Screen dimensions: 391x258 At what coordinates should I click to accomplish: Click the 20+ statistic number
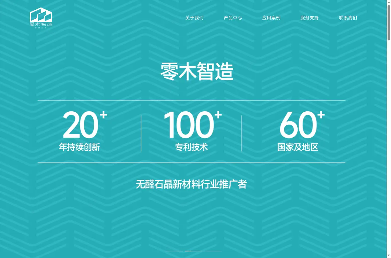click(x=85, y=124)
